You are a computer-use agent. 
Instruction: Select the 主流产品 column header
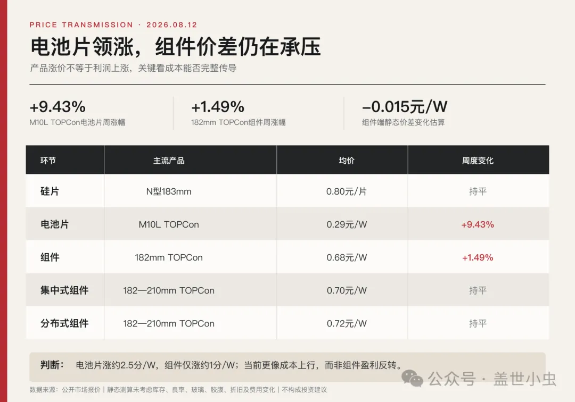coord(169,161)
